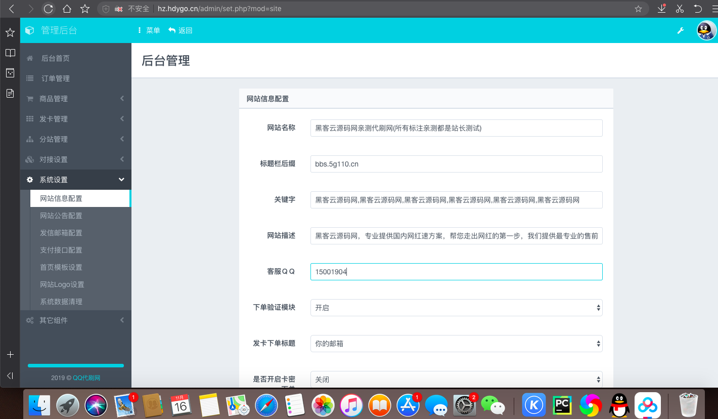Bookmark page with address bar star
The image size is (718, 419).
point(638,9)
